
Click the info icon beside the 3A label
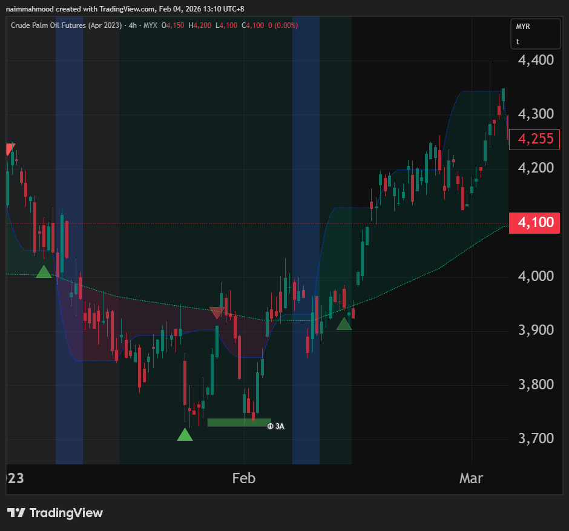coord(270,426)
